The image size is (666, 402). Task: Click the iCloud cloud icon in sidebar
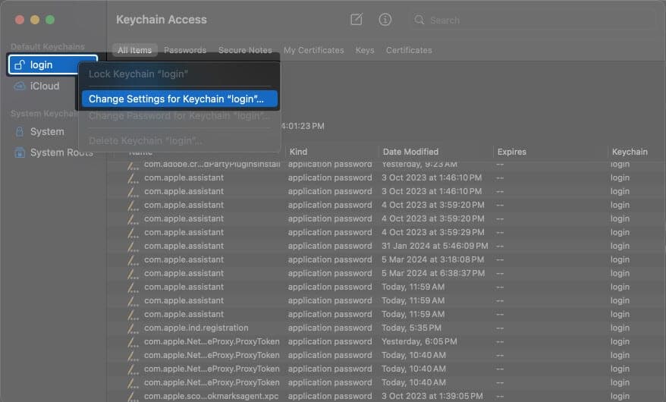[x=20, y=86]
